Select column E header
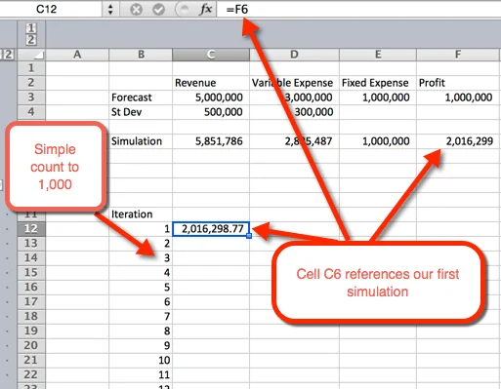 pos(378,55)
